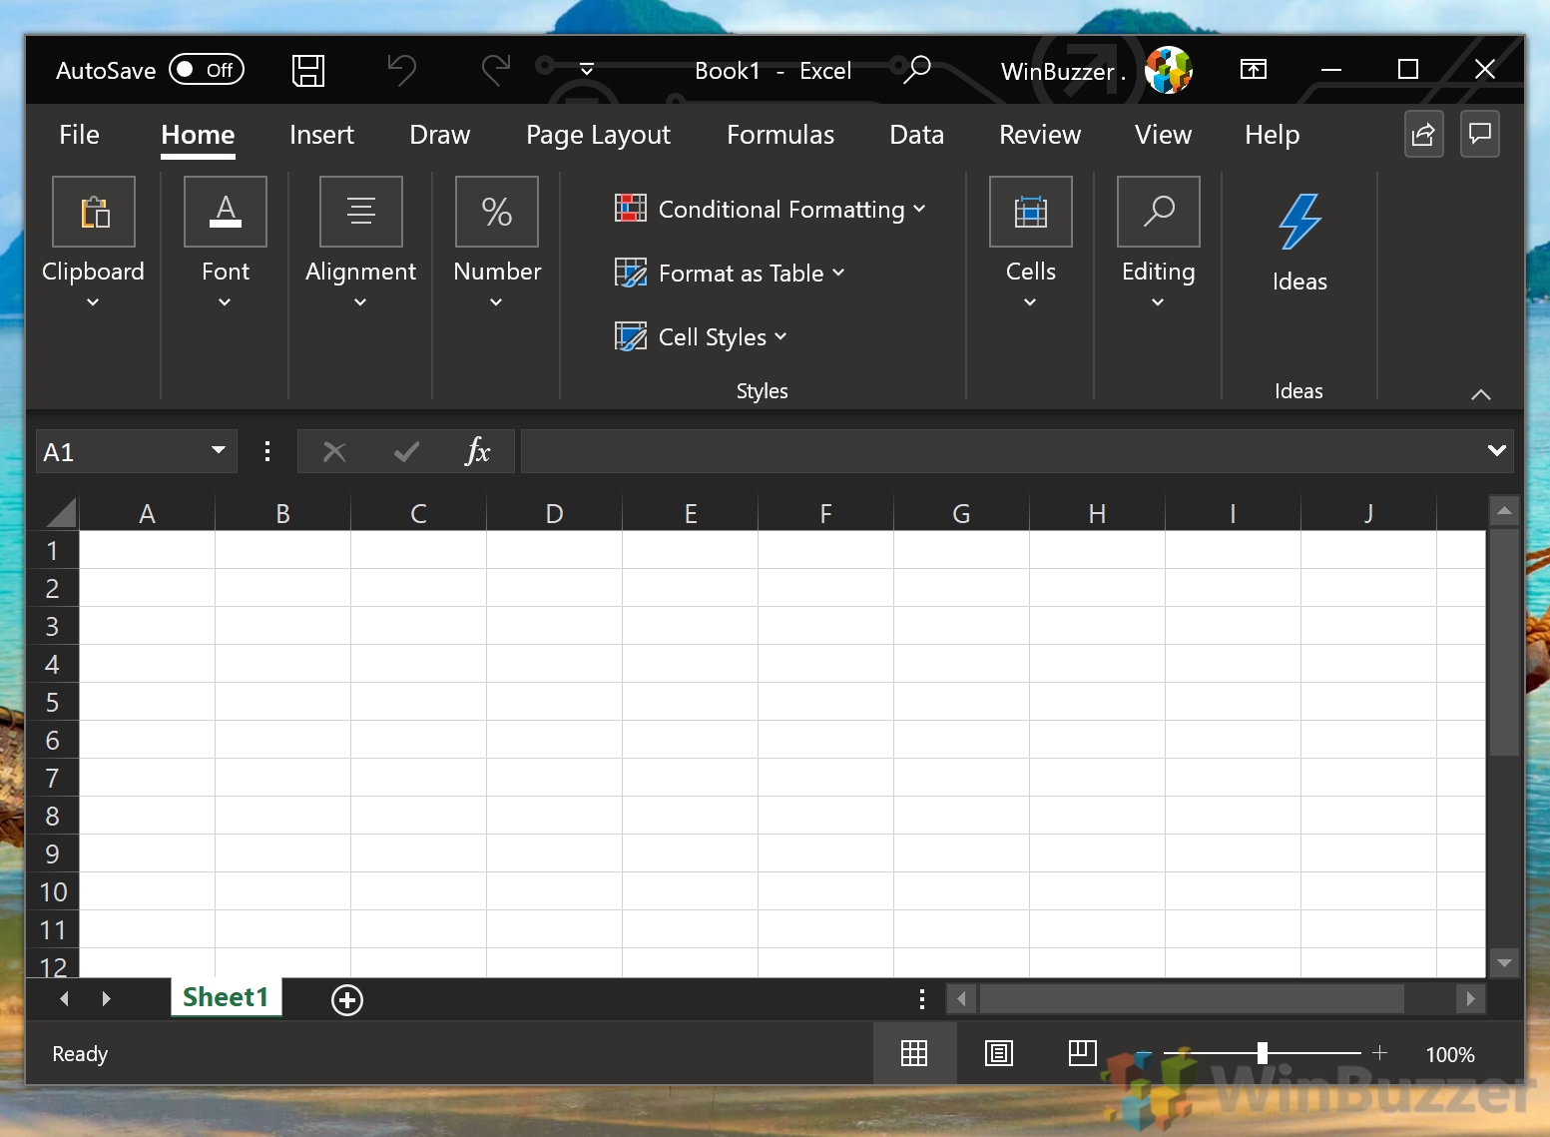Image resolution: width=1550 pixels, height=1137 pixels.
Task: Open the Page Layout tab
Action: pyautogui.click(x=598, y=135)
